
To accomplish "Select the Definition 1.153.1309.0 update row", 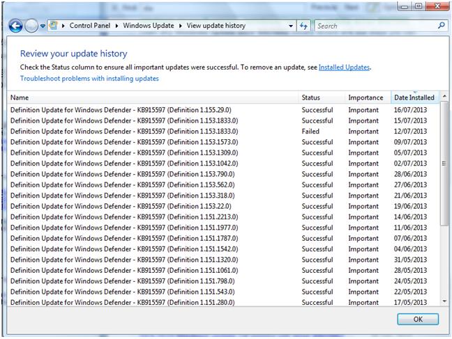I will tap(224, 152).
